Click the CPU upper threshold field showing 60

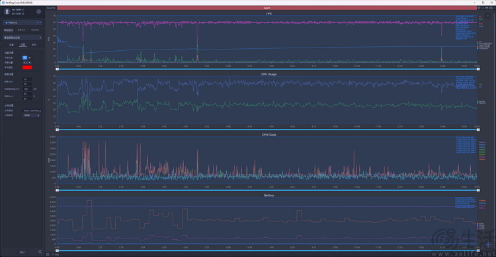point(27,94)
